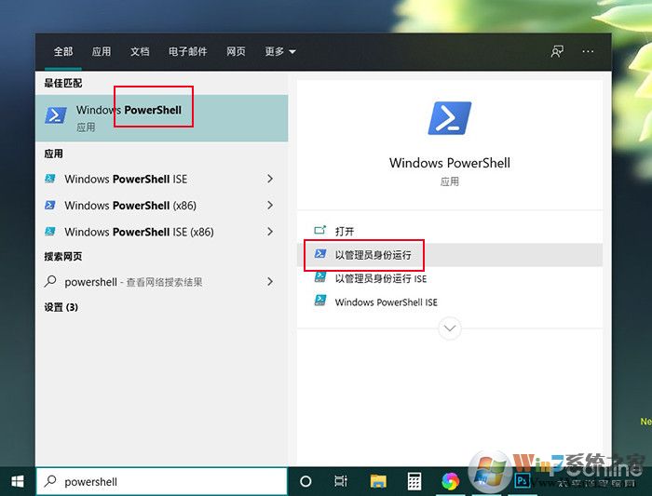
Task: Select Windows PowerShell ISE (x86) result text
Action: [140, 232]
